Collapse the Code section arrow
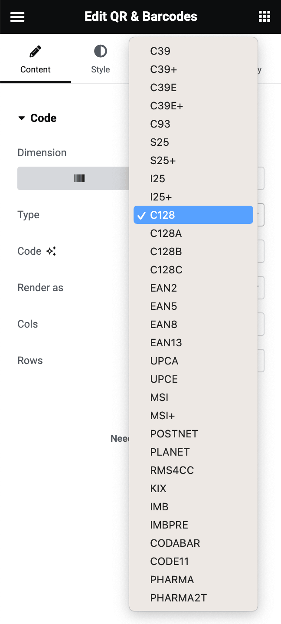The image size is (281, 624). tap(21, 118)
